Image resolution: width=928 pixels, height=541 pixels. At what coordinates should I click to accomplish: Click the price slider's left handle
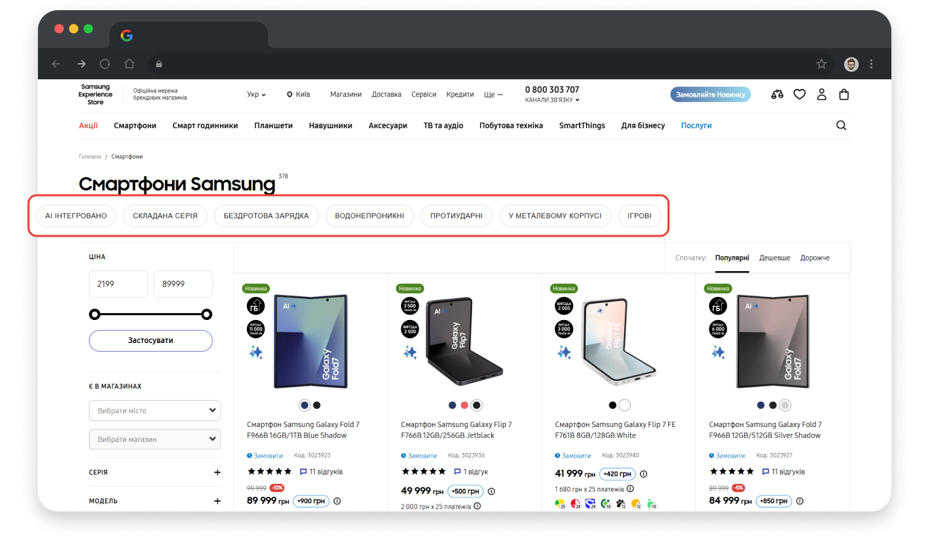pos(94,314)
